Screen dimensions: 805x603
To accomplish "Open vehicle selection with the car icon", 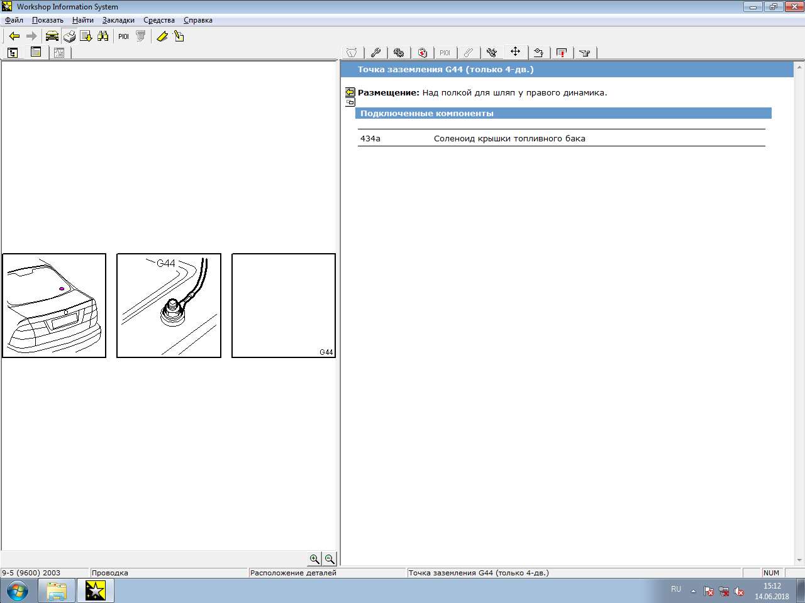I will click(52, 36).
